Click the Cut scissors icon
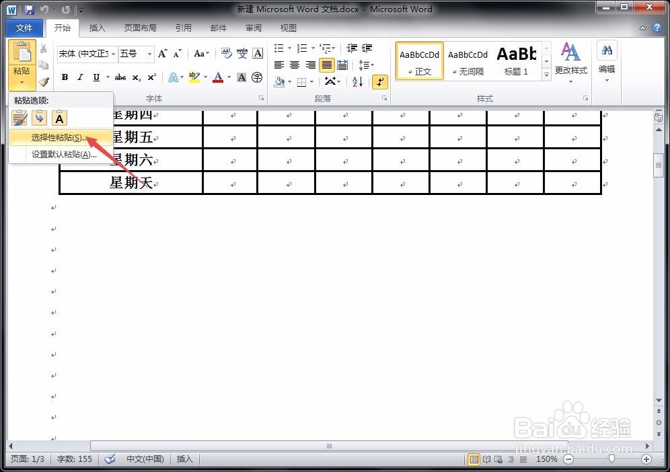 click(x=43, y=48)
